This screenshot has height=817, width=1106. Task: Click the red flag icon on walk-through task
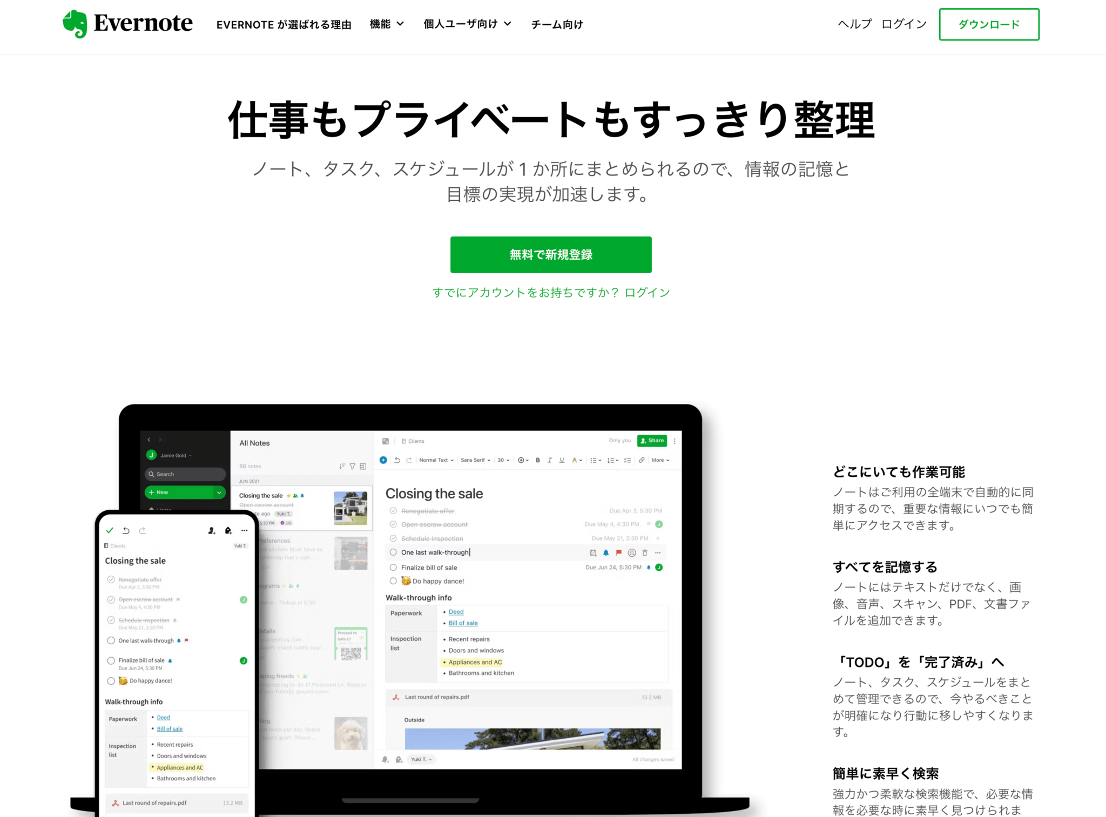pos(619,552)
